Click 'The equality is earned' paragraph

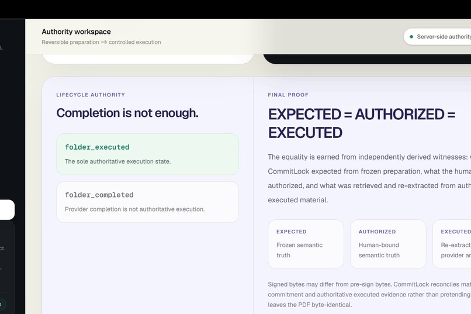[369, 178]
